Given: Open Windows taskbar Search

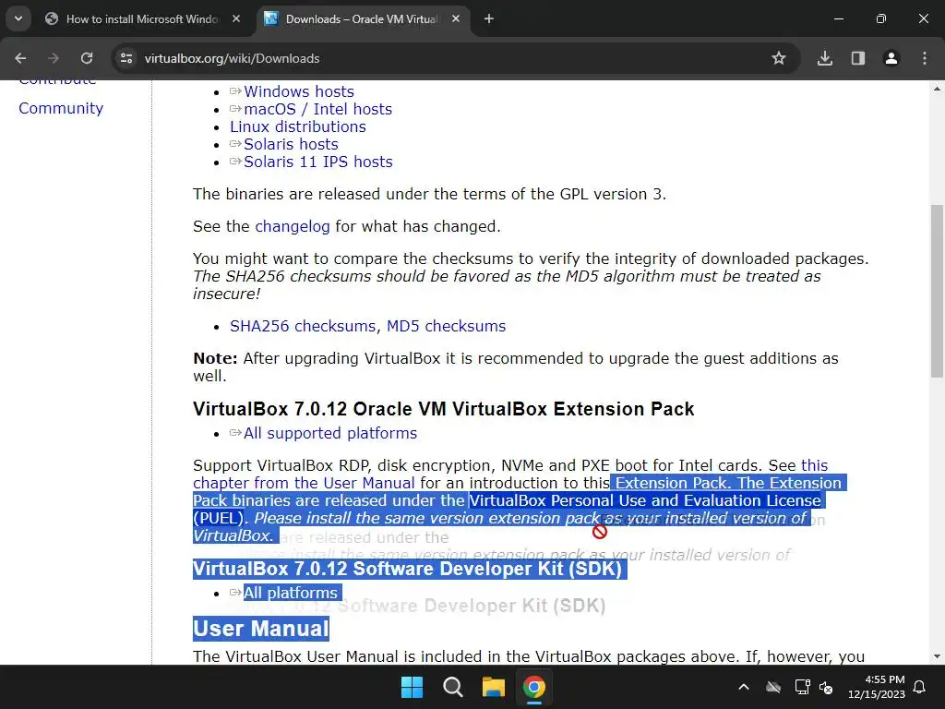Looking at the screenshot, I should [x=452, y=687].
